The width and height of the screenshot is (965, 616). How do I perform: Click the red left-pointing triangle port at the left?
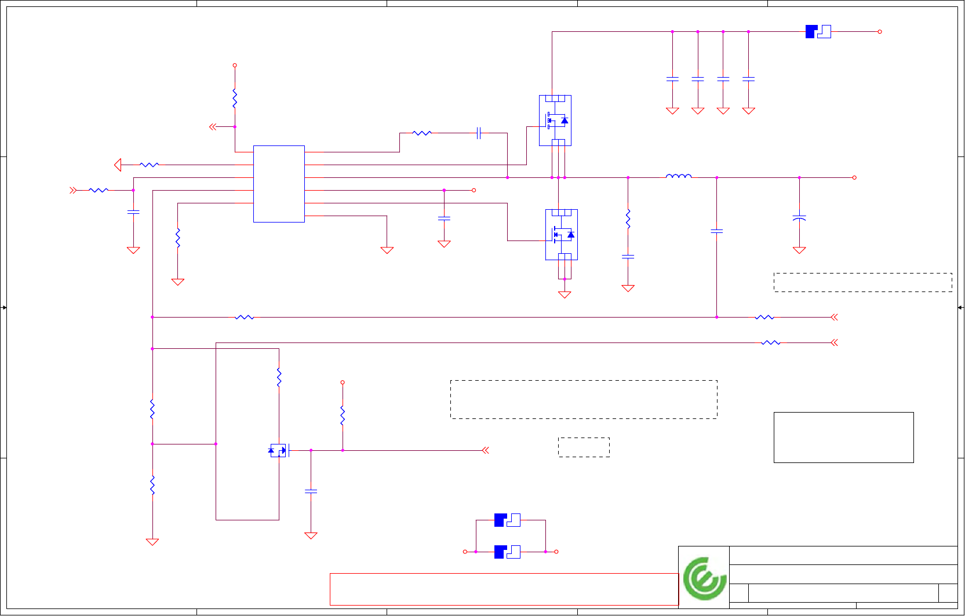pos(118,165)
